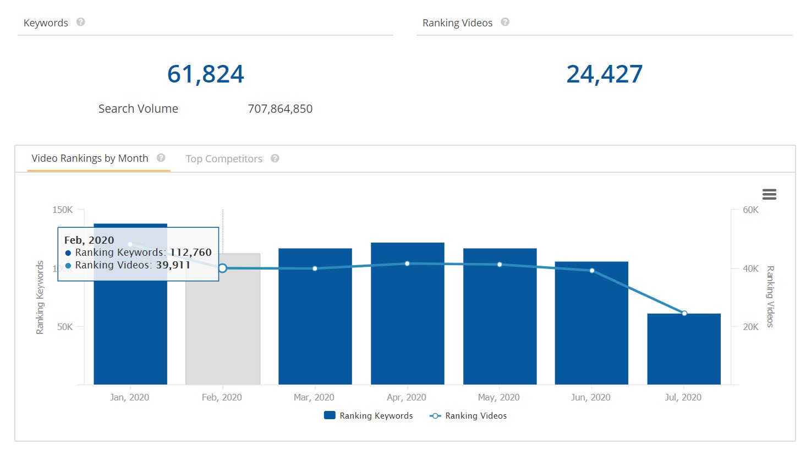The width and height of the screenshot is (806, 450).
Task: Select Mar 2020 Ranking Videos line point
Action: tap(315, 268)
